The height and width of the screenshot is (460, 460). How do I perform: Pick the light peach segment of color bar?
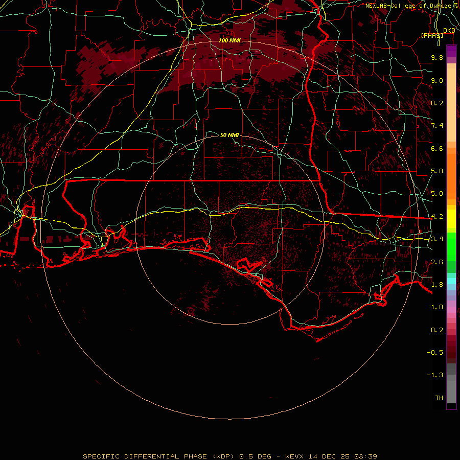pos(451,106)
